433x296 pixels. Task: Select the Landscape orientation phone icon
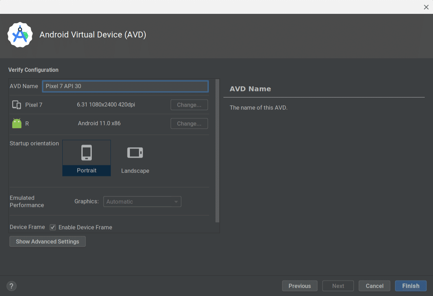(135, 153)
